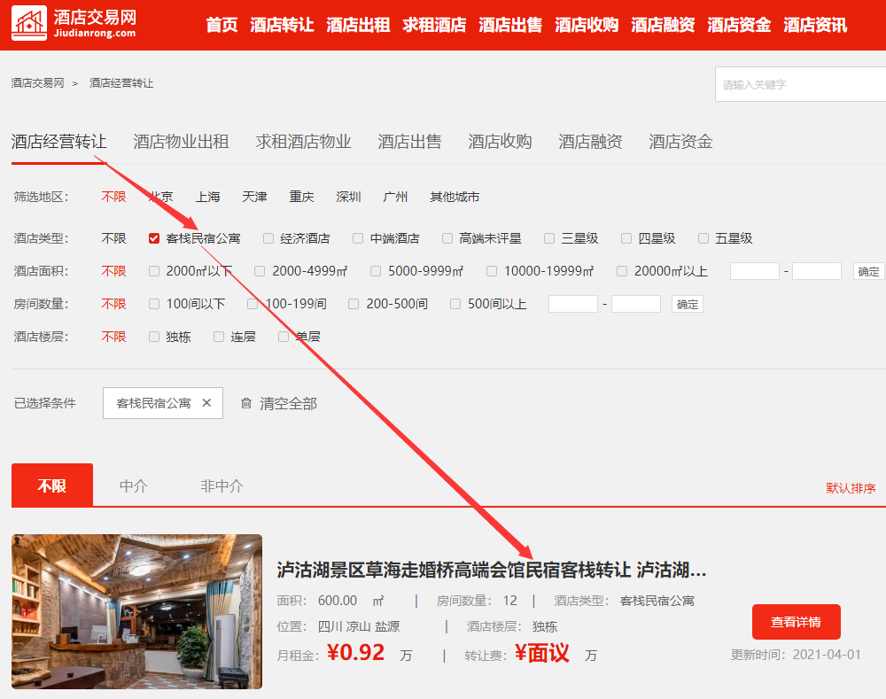Enable the 中端酒店 filter checkbox
This screenshot has height=699, width=886.
[358, 238]
